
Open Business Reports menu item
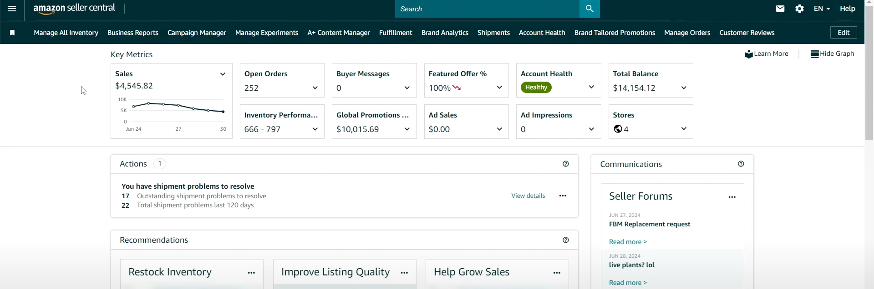(x=133, y=33)
